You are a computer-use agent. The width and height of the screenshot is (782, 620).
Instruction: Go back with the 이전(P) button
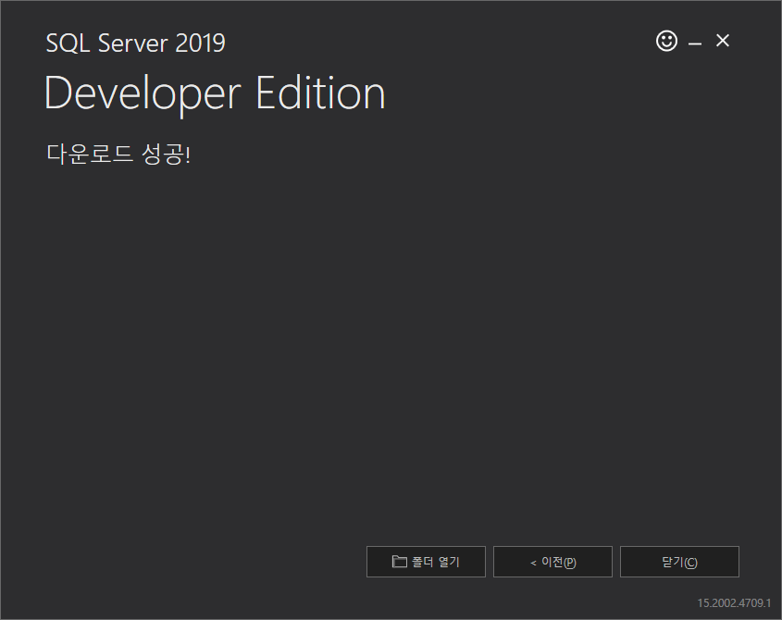pyautogui.click(x=552, y=562)
